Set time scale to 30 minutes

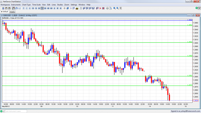(x=39, y=8)
